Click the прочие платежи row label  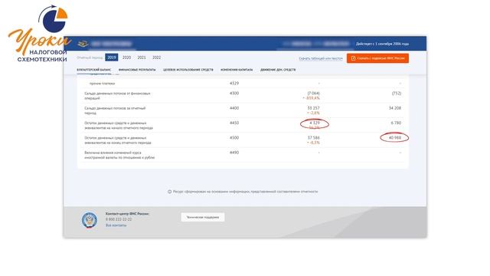coord(102,84)
